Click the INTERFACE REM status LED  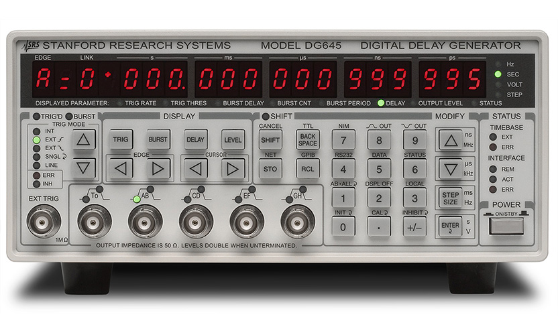493,169
